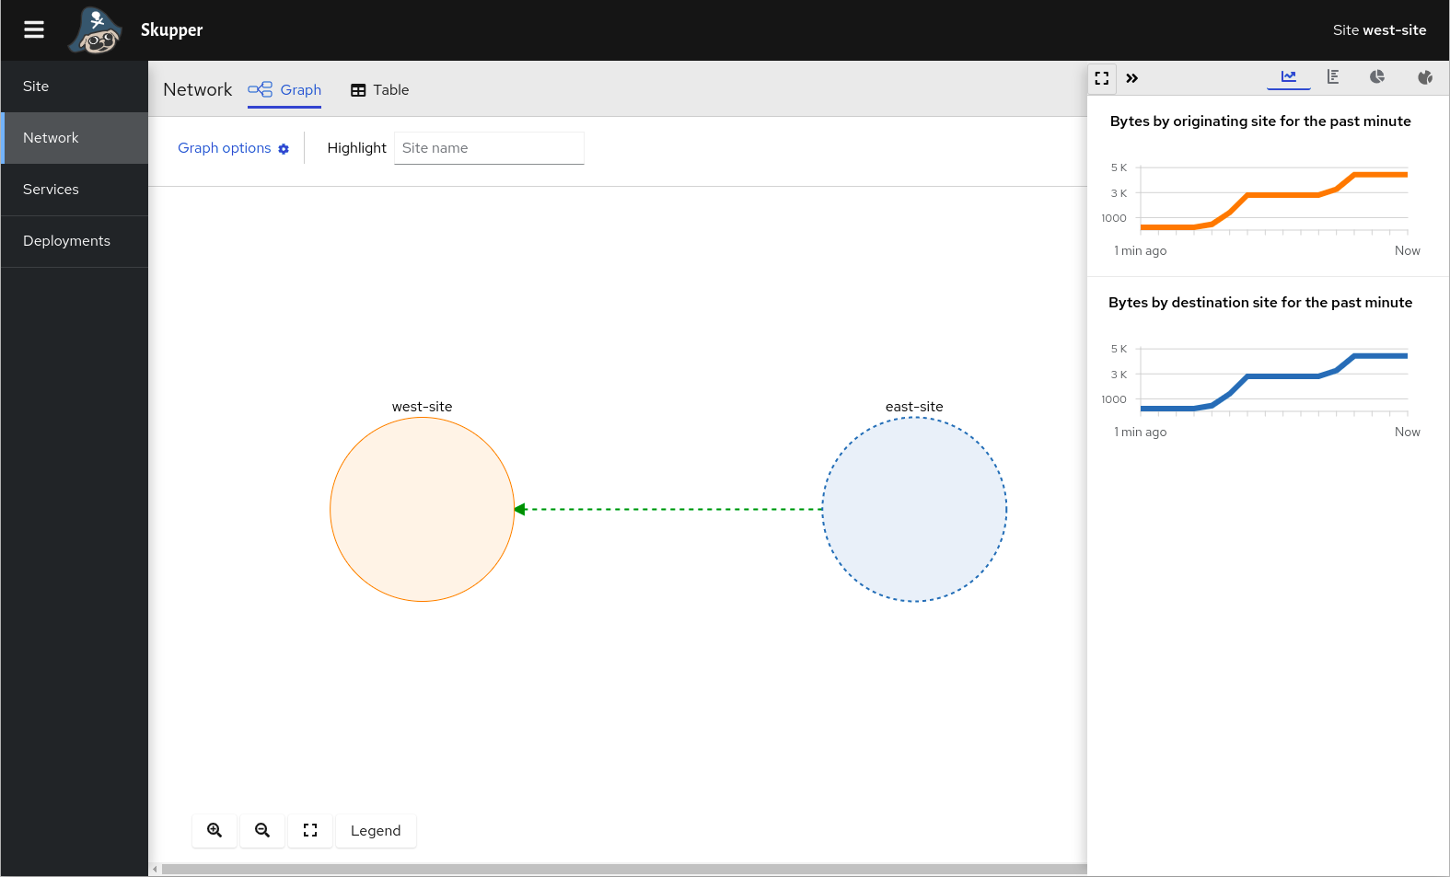Switch to the Graph tab

tap(284, 90)
